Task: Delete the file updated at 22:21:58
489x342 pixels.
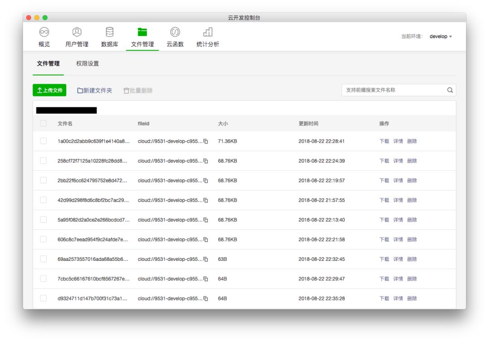Action: point(412,240)
